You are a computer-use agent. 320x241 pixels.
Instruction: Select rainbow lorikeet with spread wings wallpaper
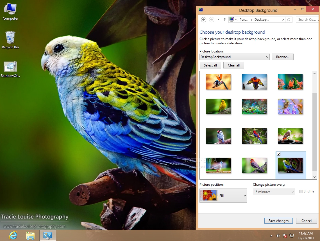tap(254, 82)
